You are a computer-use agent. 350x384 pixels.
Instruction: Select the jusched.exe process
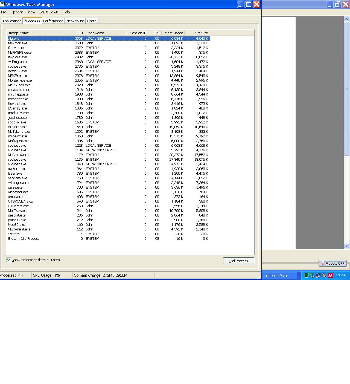(109, 118)
